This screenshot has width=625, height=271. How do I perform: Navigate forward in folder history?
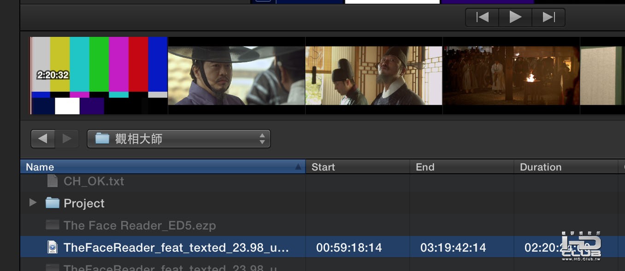click(67, 139)
